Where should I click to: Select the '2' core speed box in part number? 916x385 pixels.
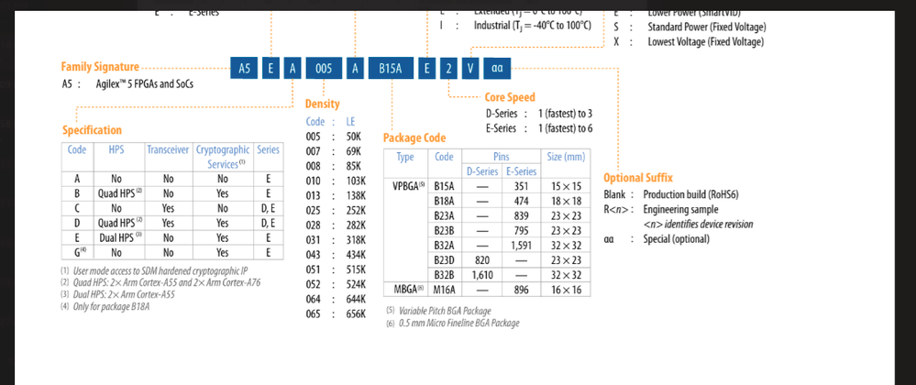click(x=448, y=69)
